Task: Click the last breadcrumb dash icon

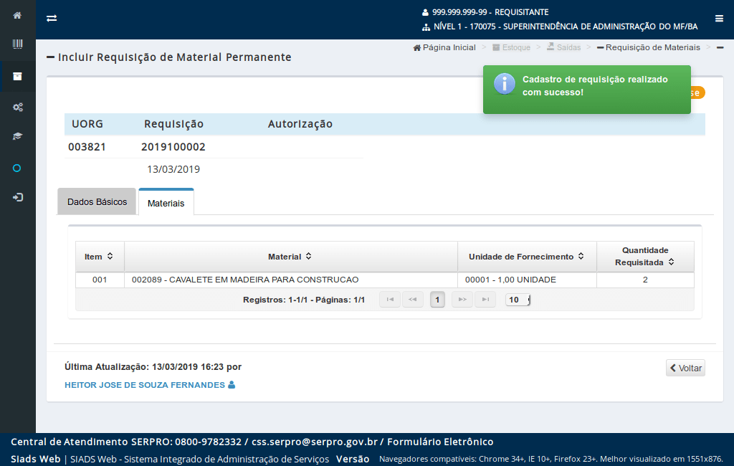Action: [x=720, y=47]
